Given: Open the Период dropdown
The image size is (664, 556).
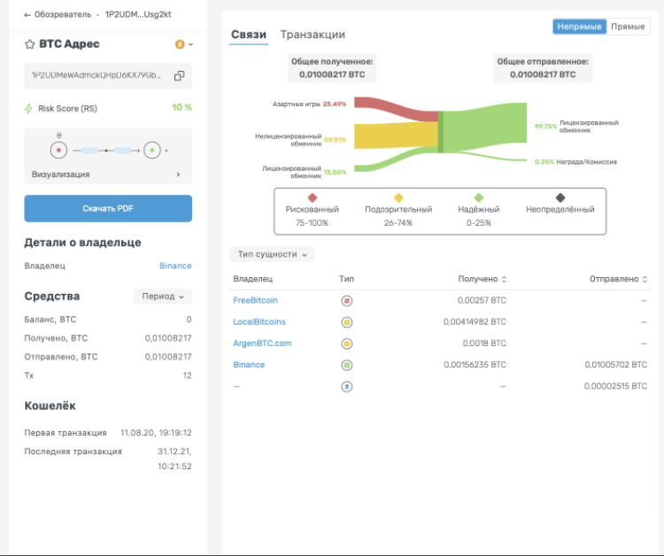Looking at the screenshot, I should 163,296.
